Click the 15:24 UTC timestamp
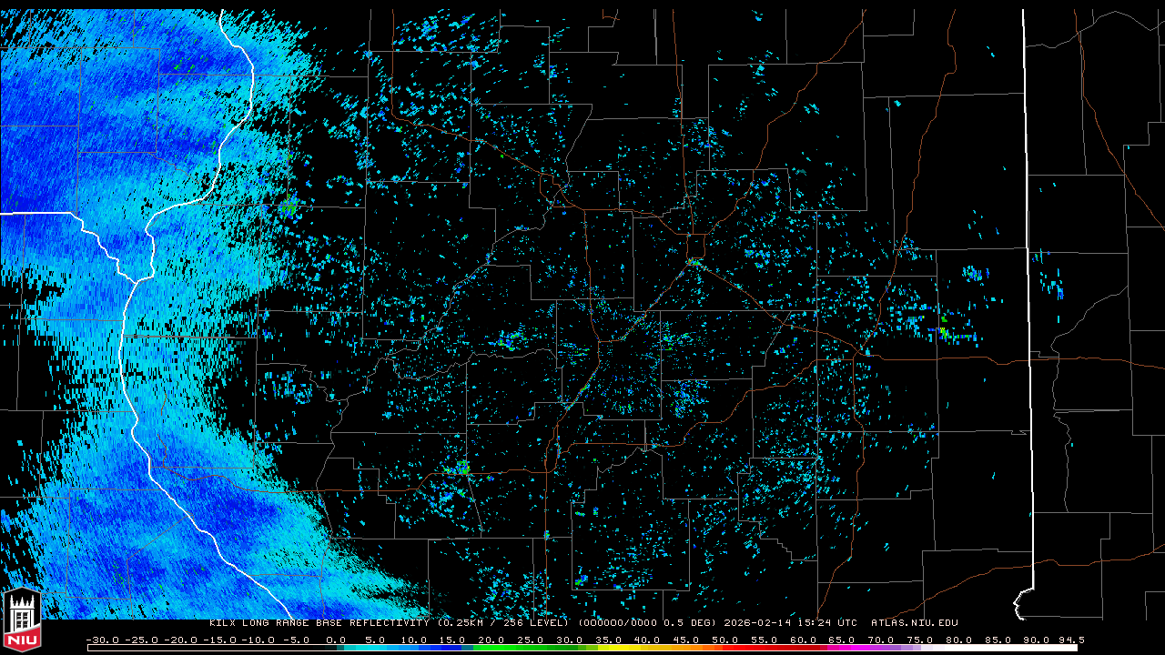This screenshot has height=655, width=1165. [x=827, y=623]
